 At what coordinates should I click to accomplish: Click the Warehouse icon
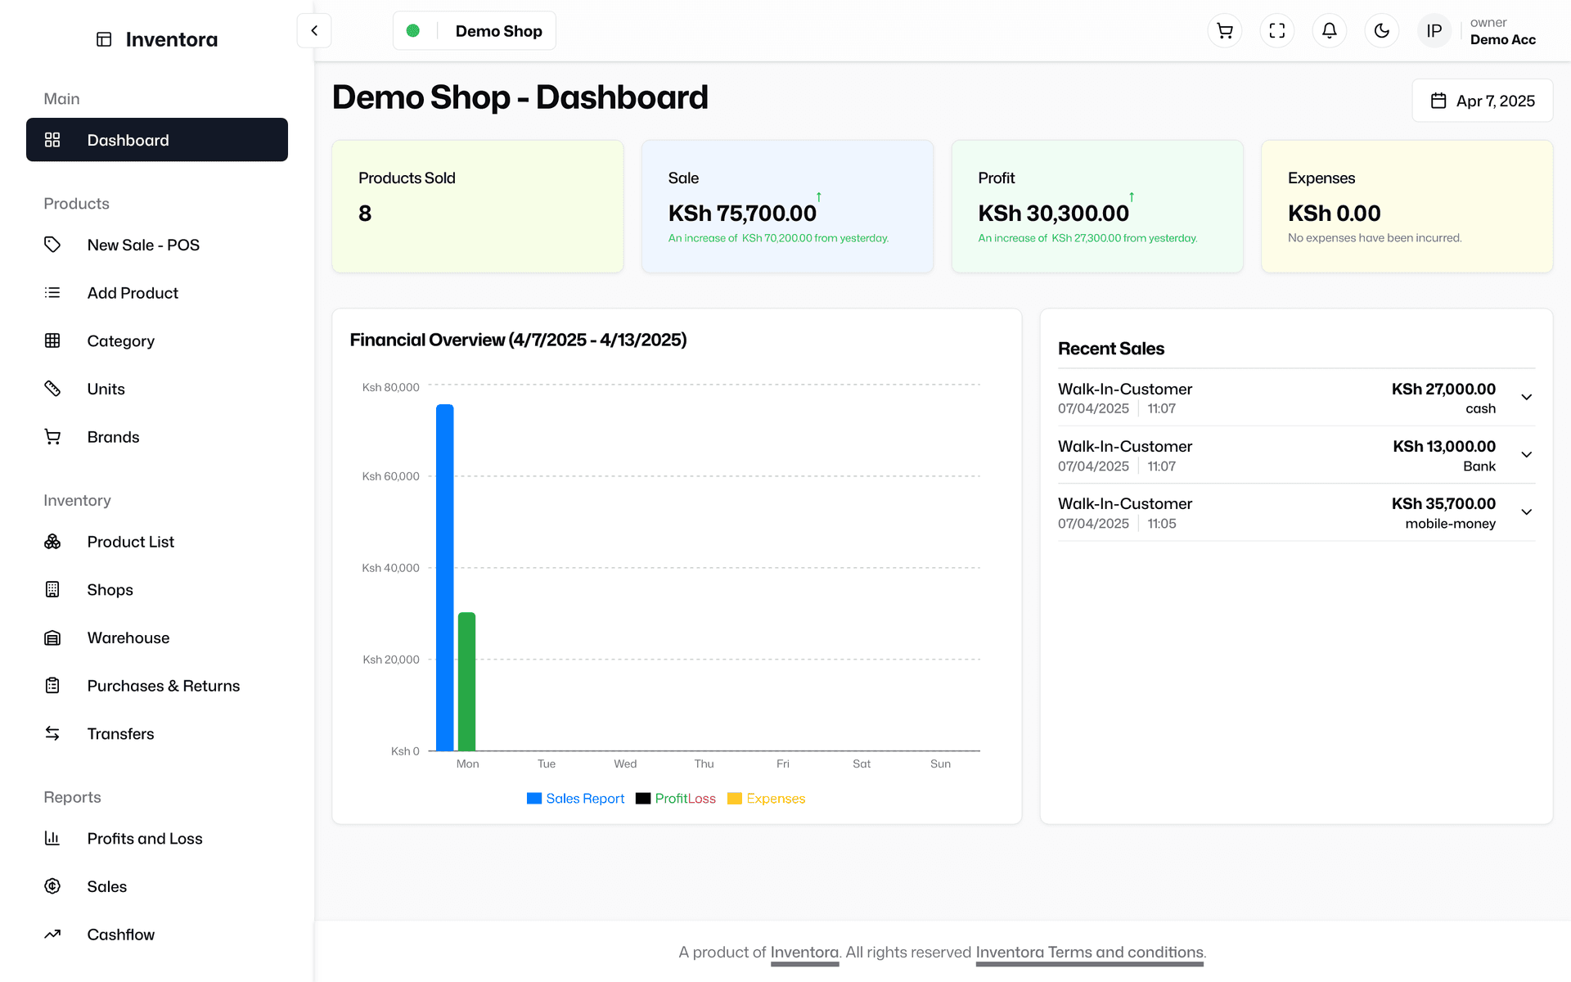(52, 637)
